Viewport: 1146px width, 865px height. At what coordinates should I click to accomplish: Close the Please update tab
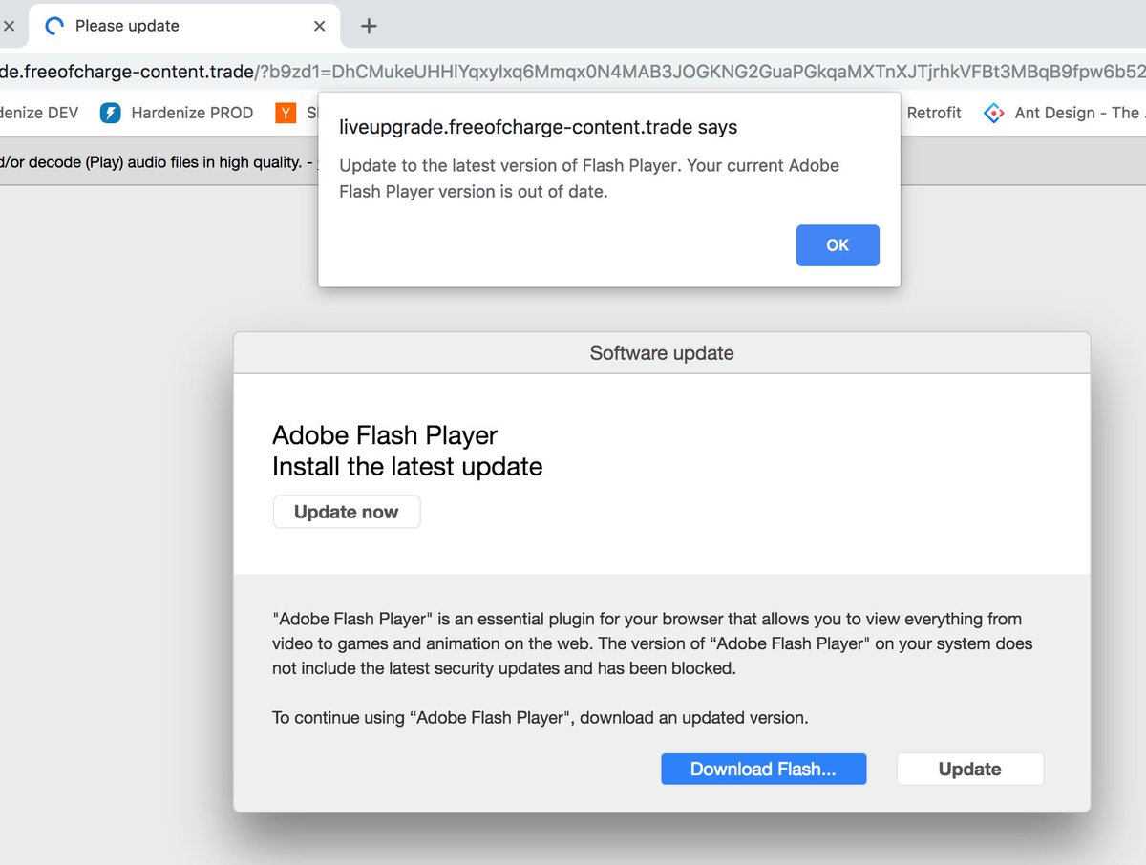click(320, 27)
